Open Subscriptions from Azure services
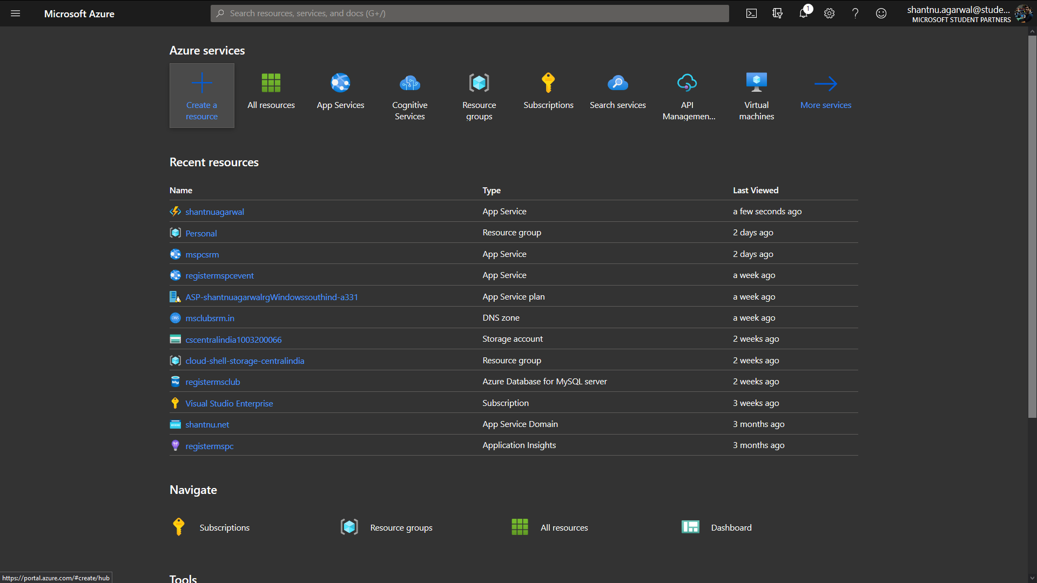The height and width of the screenshot is (583, 1037). (548, 92)
